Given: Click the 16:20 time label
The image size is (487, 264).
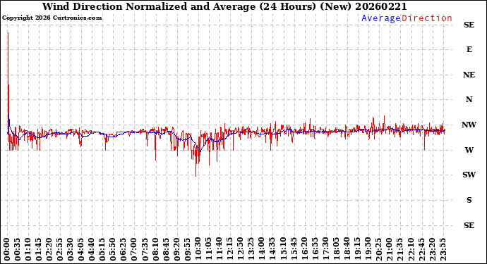Looking at the screenshot, I should tap(304, 250).
